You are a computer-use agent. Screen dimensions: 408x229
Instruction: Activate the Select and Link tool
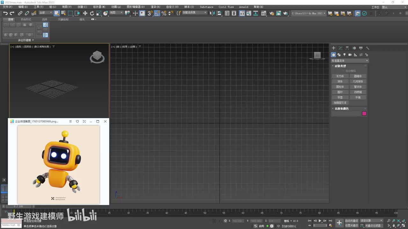click(20, 13)
